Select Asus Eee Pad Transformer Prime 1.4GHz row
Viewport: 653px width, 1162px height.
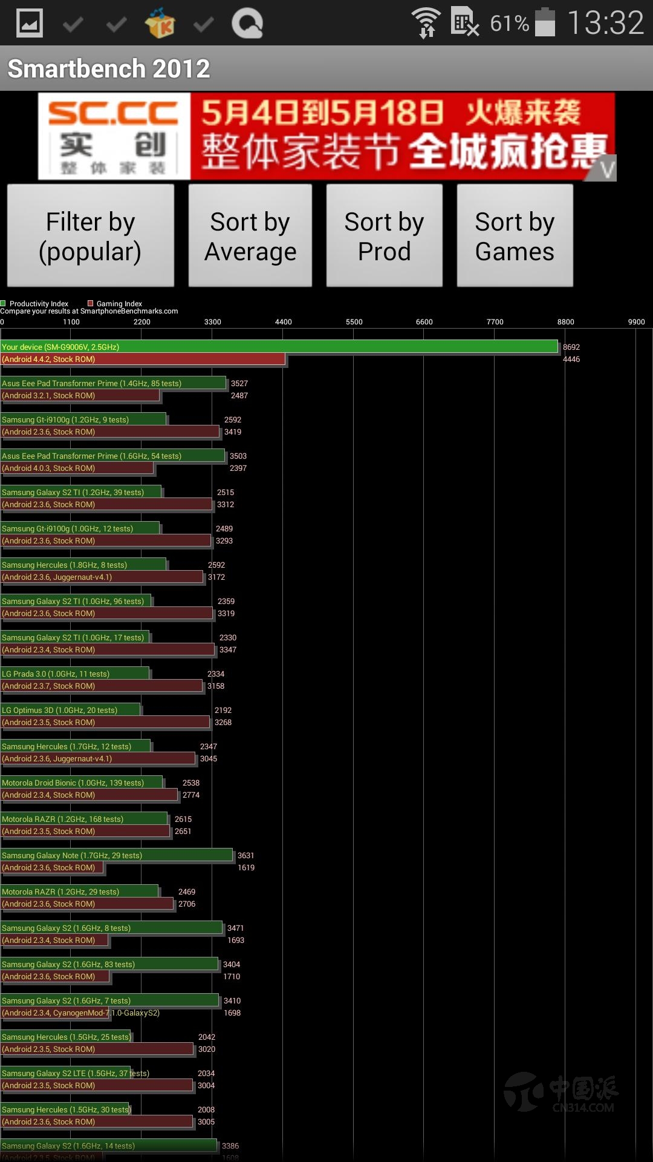pos(113,383)
